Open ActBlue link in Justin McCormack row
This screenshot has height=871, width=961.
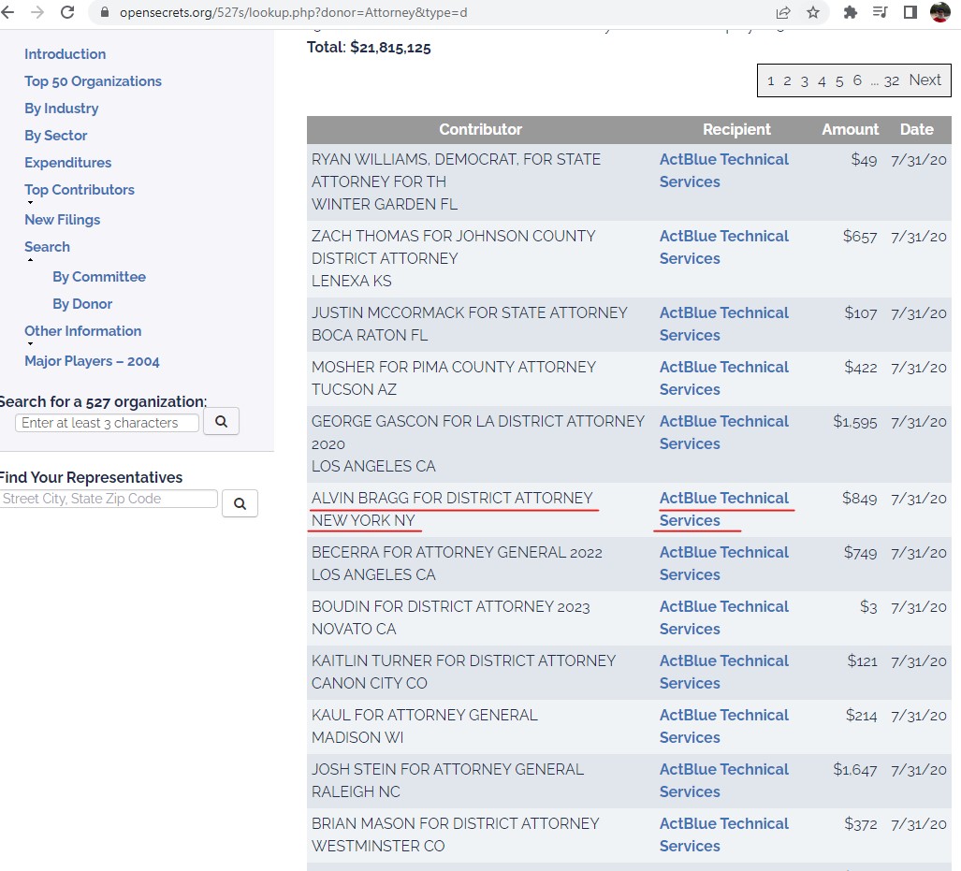click(724, 324)
